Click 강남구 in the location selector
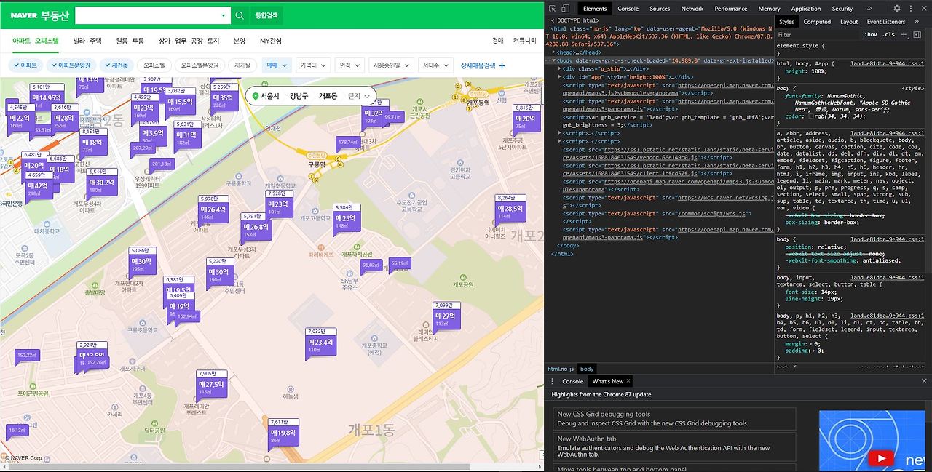 pos(299,96)
